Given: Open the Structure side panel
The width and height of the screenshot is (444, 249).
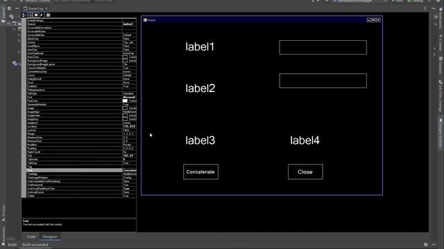Looking at the screenshot, I should [x=3, y=213].
